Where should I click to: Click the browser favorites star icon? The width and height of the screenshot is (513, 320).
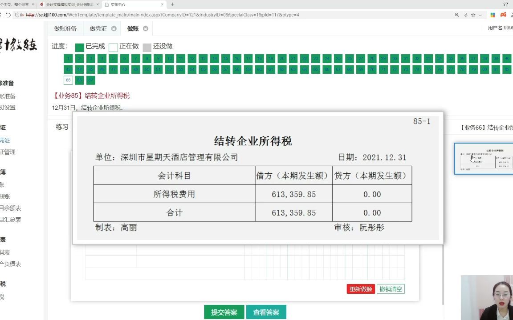coord(473,15)
